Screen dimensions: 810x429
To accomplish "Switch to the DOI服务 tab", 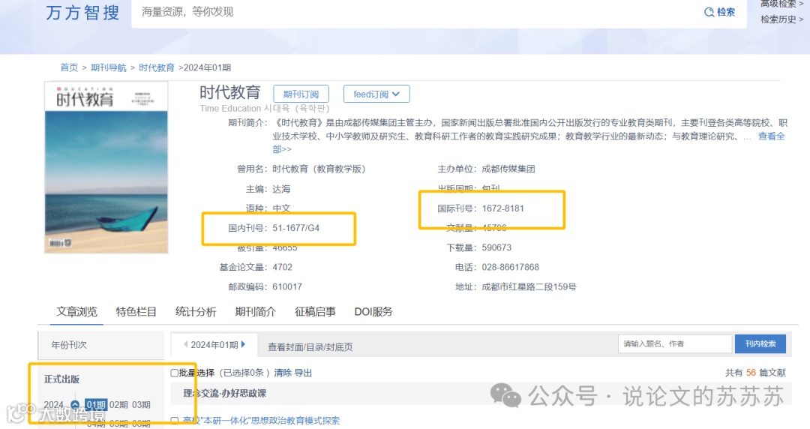I will [373, 312].
